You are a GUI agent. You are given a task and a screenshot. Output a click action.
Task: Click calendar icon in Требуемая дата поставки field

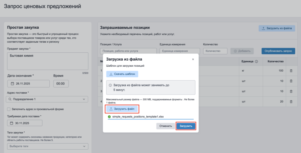(12, 123)
